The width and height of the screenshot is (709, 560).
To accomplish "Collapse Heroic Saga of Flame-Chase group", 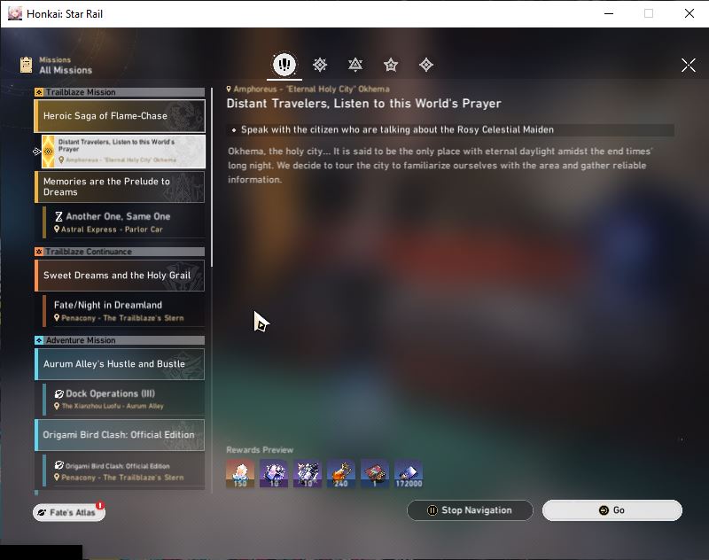I will [x=120, y=116].
